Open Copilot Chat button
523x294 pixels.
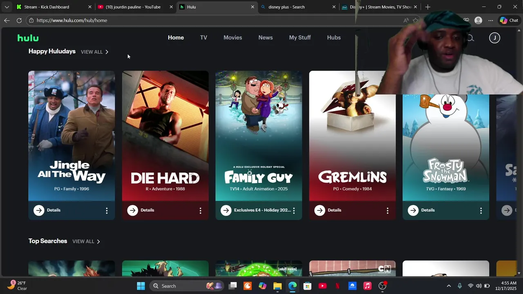[x=509, y=20]
